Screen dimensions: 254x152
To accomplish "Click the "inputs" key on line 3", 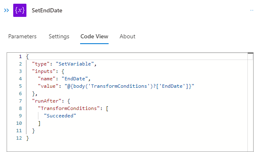I will (x=44, y=71).
